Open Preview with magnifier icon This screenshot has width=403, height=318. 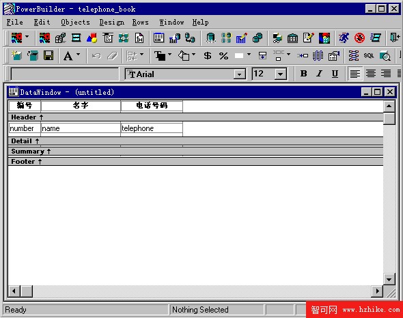385,55
